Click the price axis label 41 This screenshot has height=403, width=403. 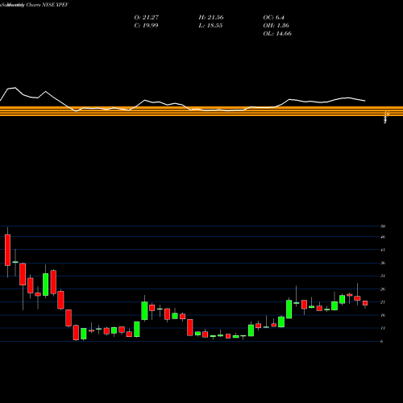point(383,250)
